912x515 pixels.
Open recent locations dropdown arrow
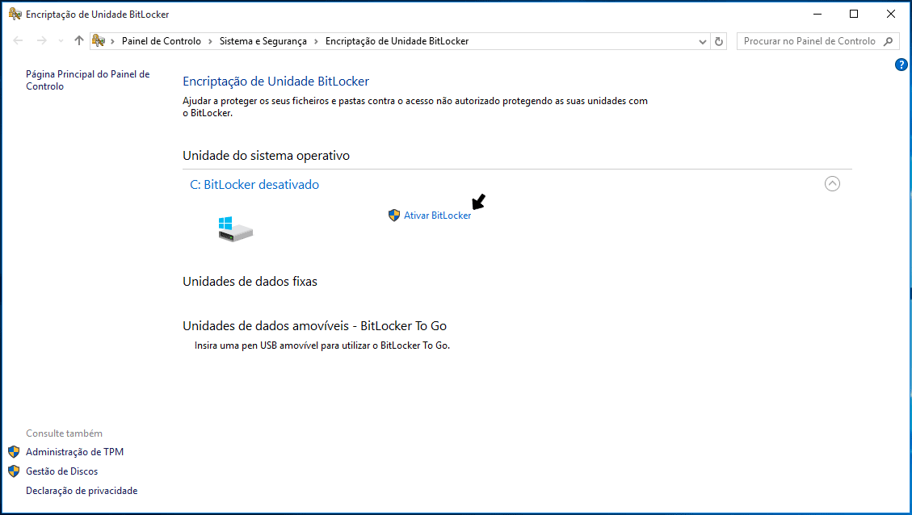[x=61, y=41]
